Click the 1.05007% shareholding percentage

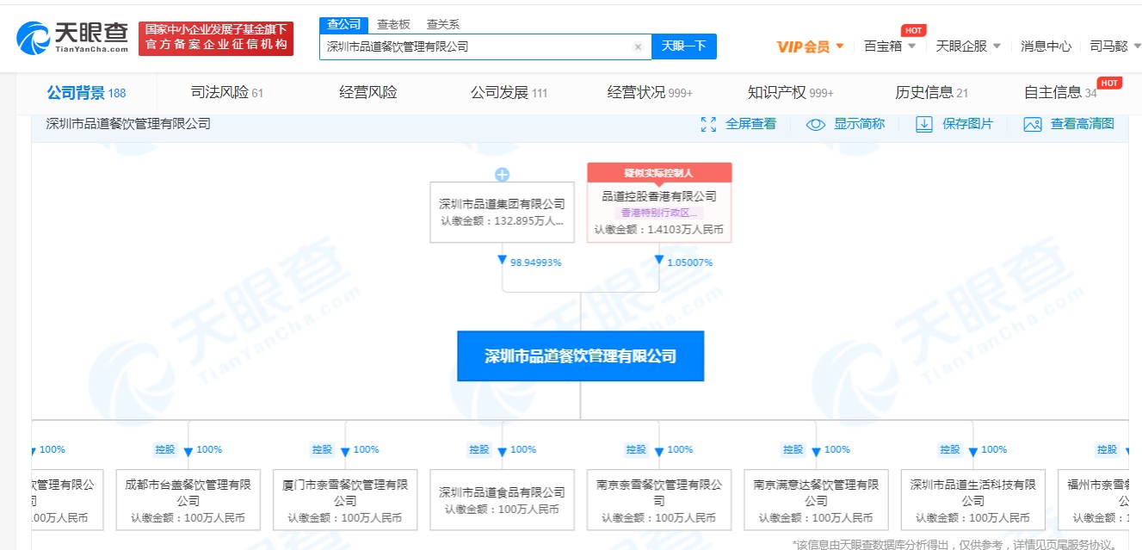[689, 263]
